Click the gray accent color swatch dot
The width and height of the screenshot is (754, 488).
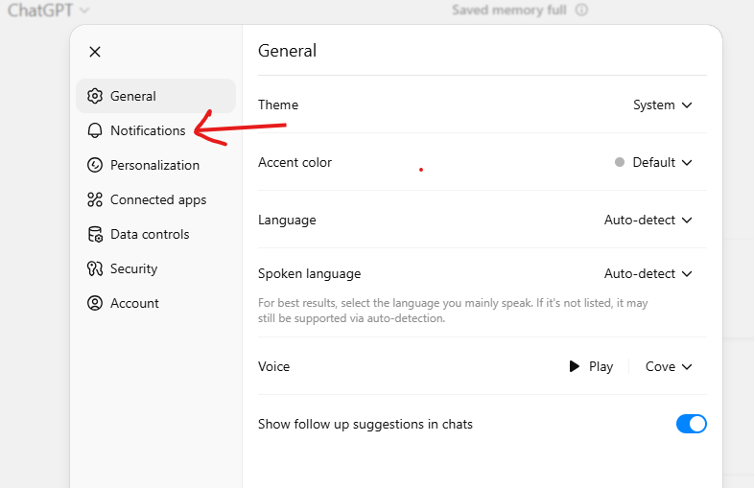pyautogui.click(x=620, y=162)
